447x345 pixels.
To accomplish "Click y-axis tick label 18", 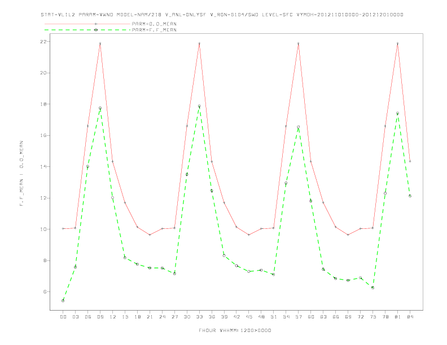I will (x=43, y=104).
